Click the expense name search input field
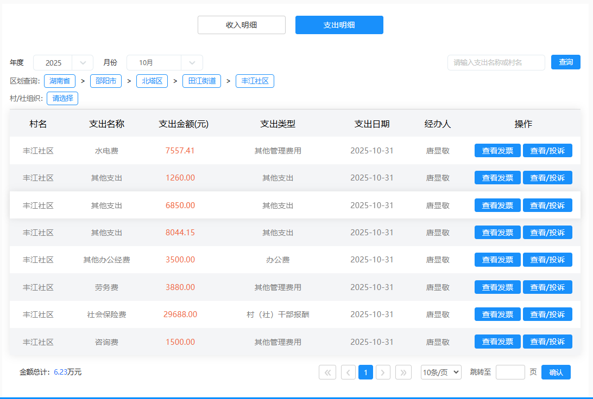 (496, 63)
